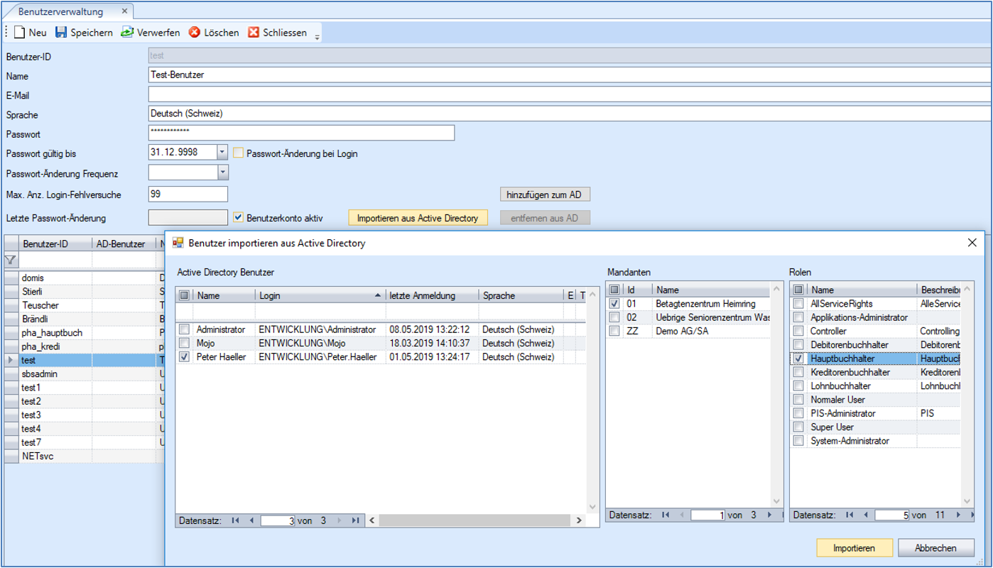993x568 pixels.
Task: Go to first record in Mandanten list
Action: (x=666, y=515)
